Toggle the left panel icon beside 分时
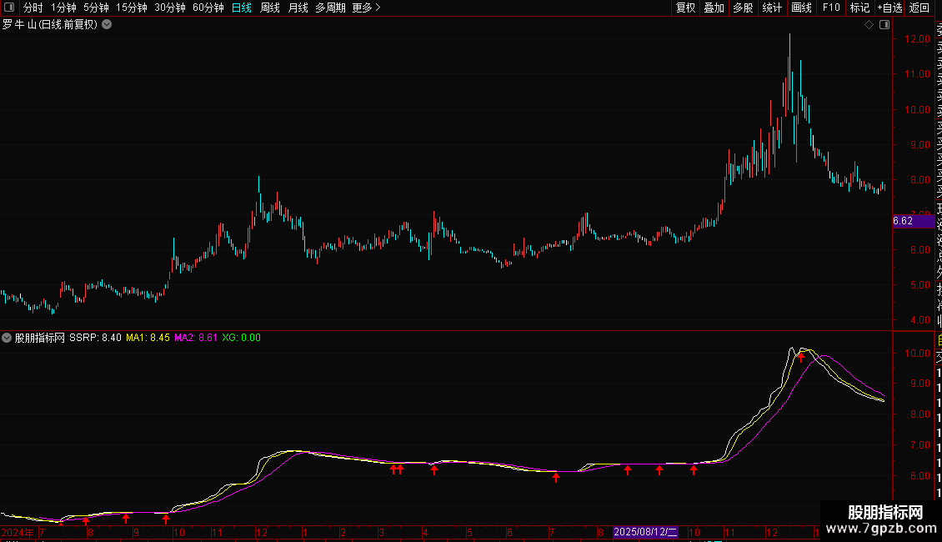 tap(9, 8)
